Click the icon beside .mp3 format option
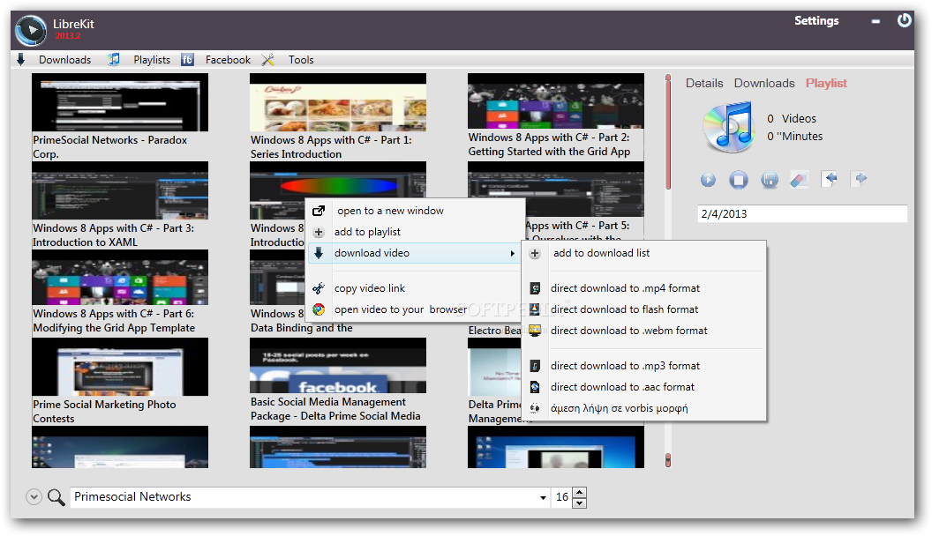This screenshot has width=932, height=536. pos(535,366)
